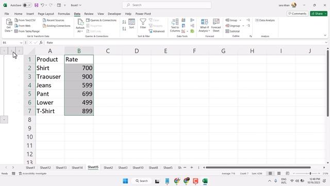Switch to the Power Pivot tab
The image size is (330, 186).
tap(143, 14)
